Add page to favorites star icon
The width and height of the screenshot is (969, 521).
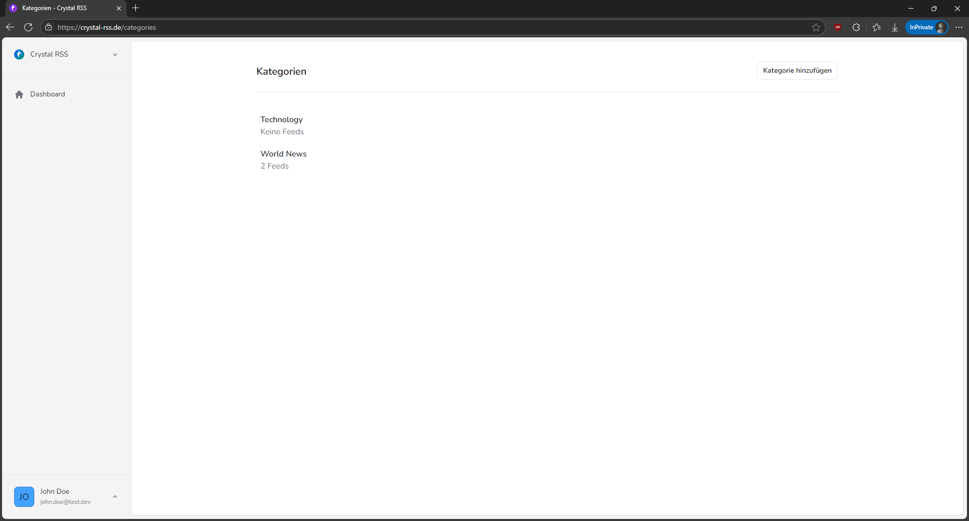pyautogui.click(x=816, y=27)
